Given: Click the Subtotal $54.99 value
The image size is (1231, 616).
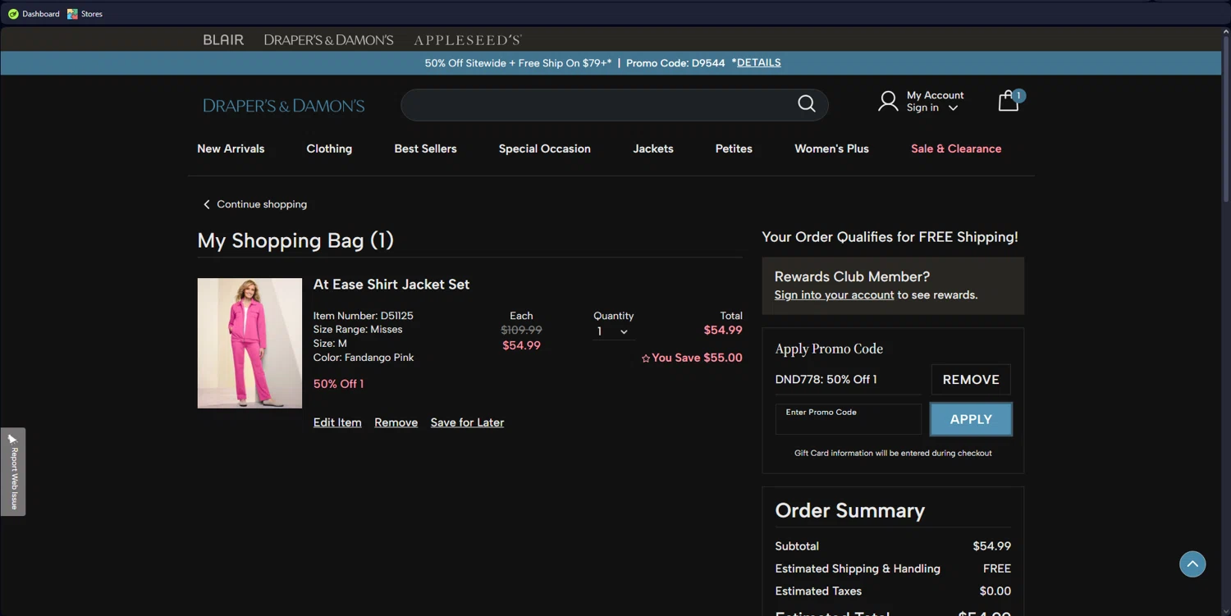Looking at the screenshot, I should 991,546.
